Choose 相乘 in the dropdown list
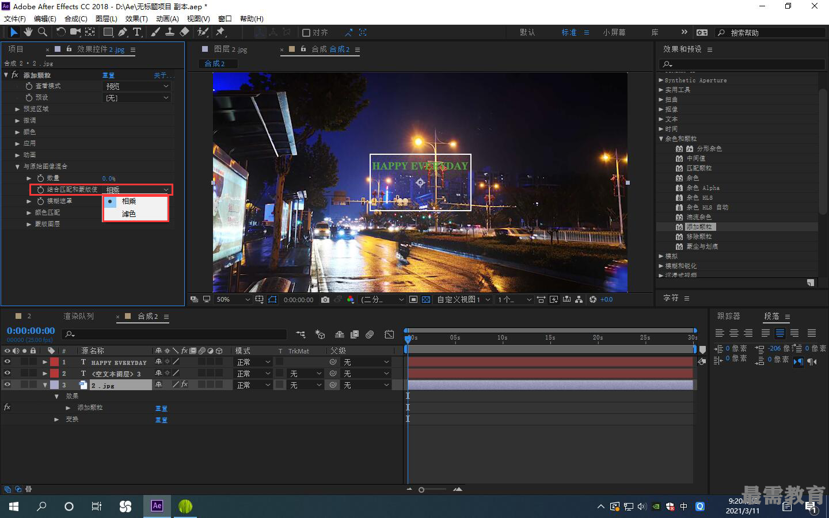 (x=135, y=201)
